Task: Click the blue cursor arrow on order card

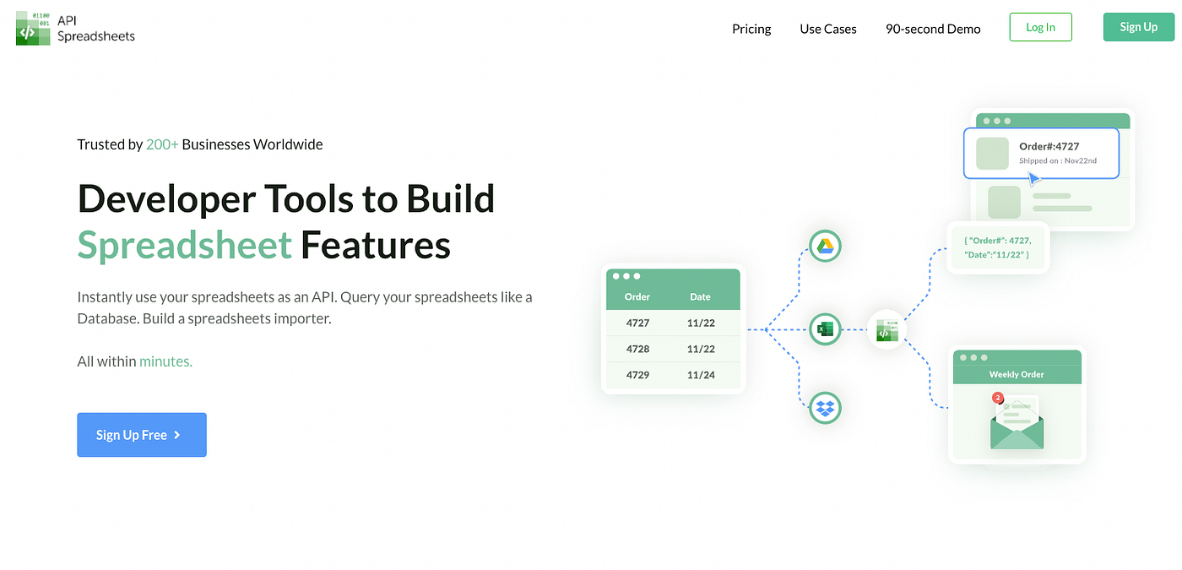Action: pyautogui.click(x=1033, y=178)
